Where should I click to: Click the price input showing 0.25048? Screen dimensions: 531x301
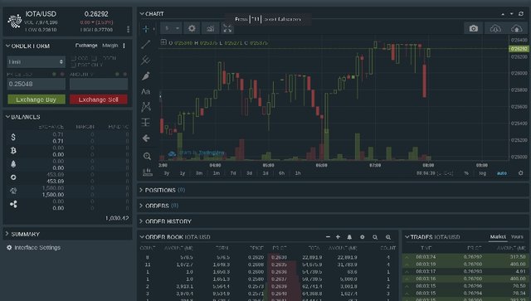[37, 84]
